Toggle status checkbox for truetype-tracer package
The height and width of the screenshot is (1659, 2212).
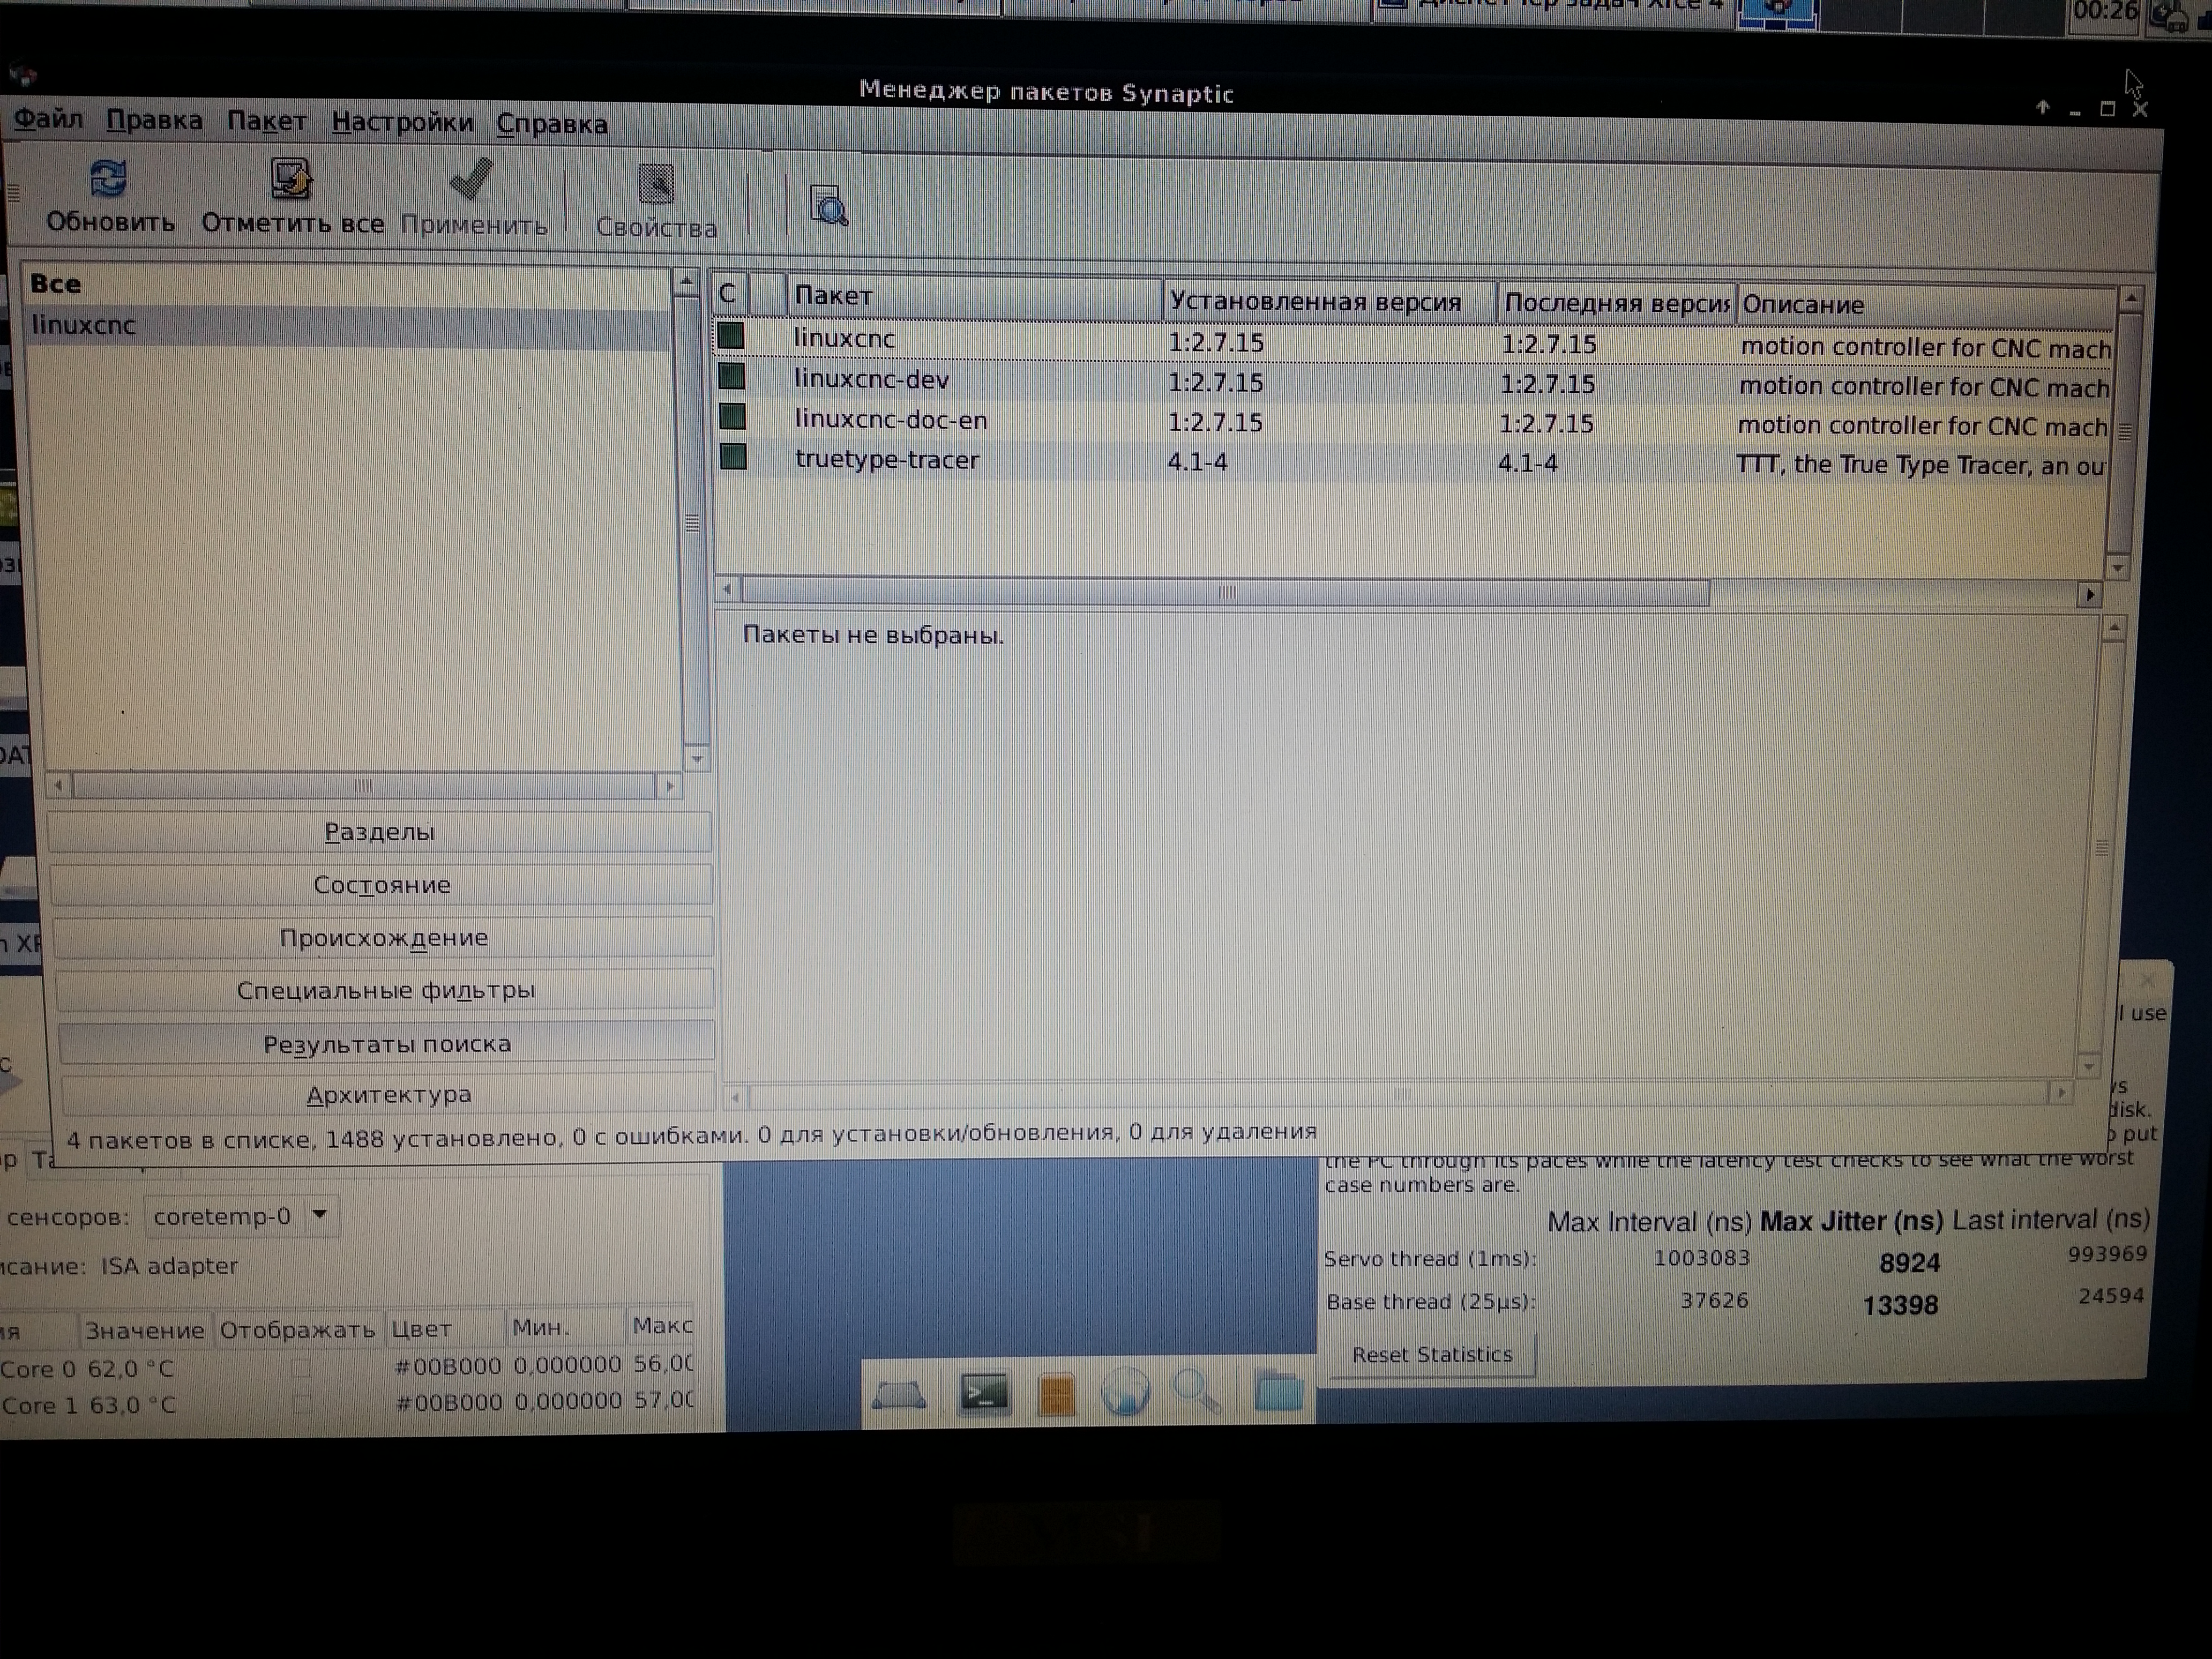(x=733, y=457)
